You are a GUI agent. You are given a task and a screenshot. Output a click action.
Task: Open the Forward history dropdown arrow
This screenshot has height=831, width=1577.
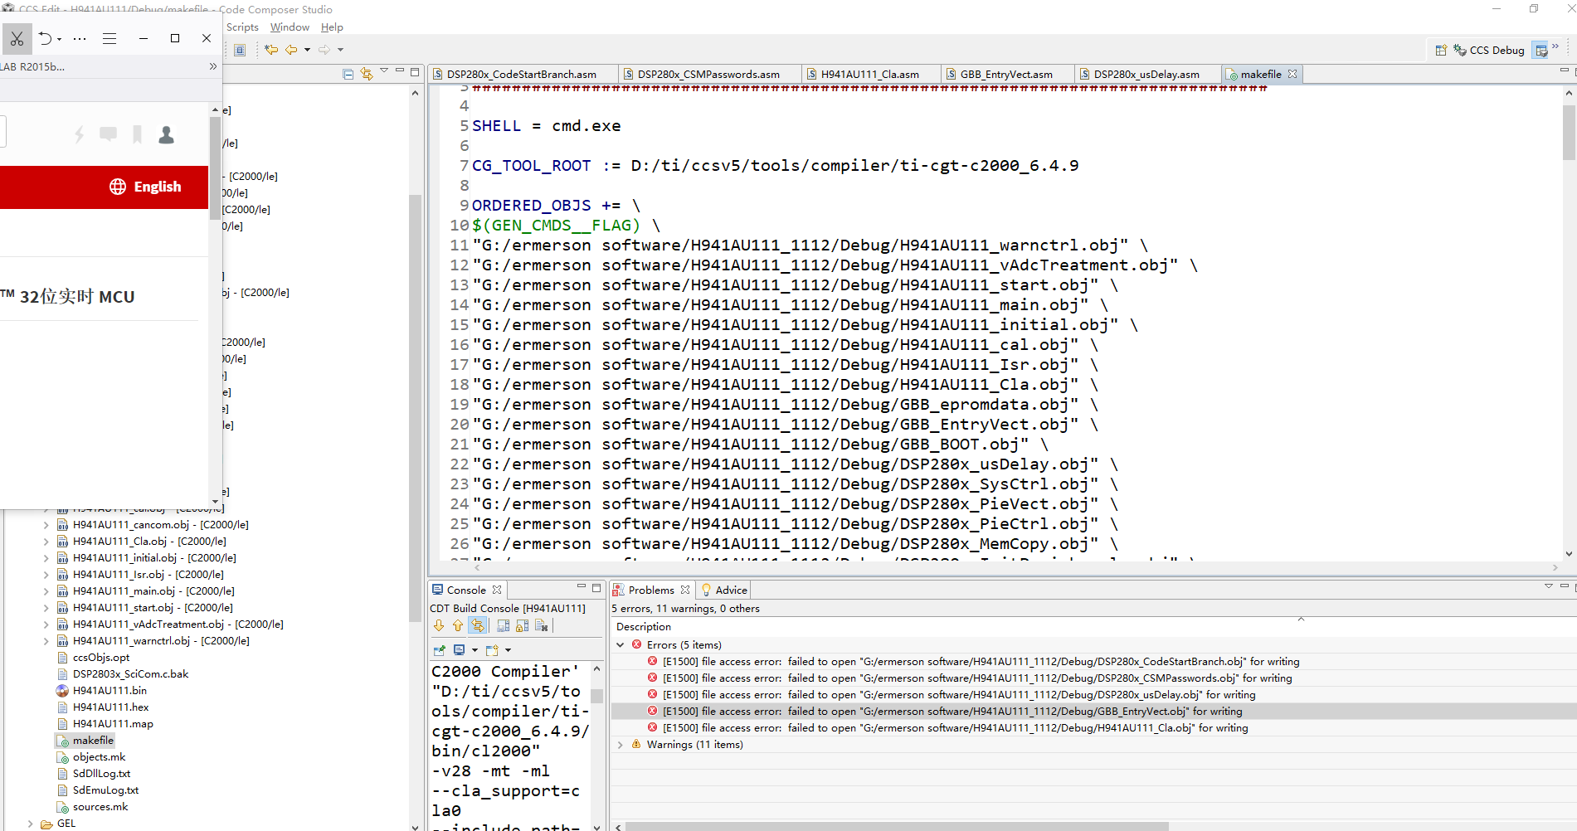[x=340, y=50]
